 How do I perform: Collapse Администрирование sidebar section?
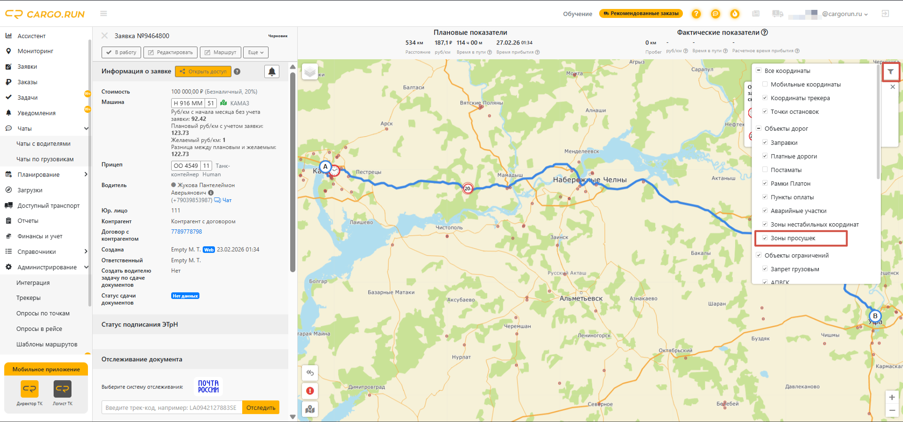(x=86, y=267)
